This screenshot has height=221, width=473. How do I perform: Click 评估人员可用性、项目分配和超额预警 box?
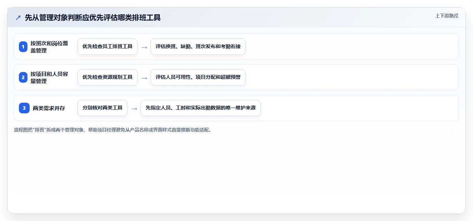click(x=198, y=77)
